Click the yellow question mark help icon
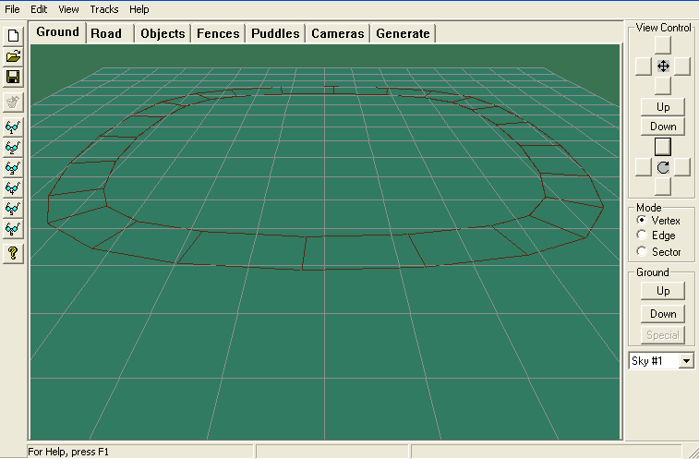The height and width of the screenshot is (459, 699). (13, 253)
